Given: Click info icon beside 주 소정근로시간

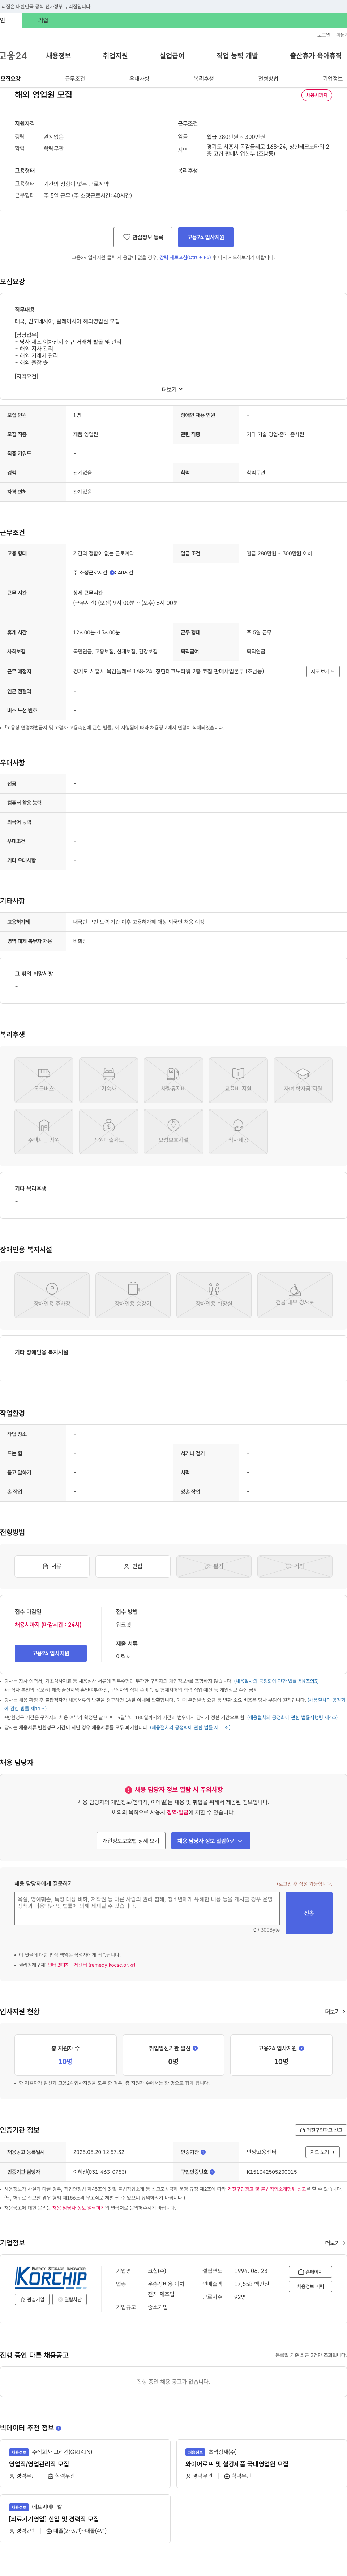Looking at the screenshot, I should click(112, 573).
